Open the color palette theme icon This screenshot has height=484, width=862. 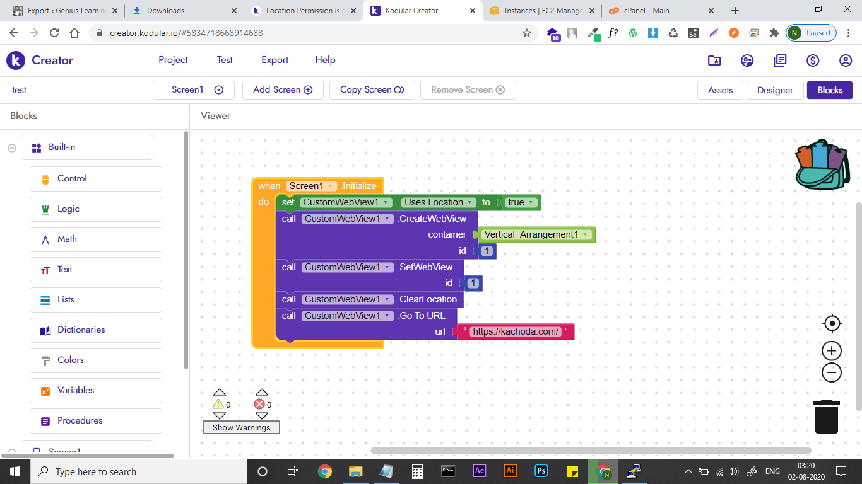click(747, 60)
